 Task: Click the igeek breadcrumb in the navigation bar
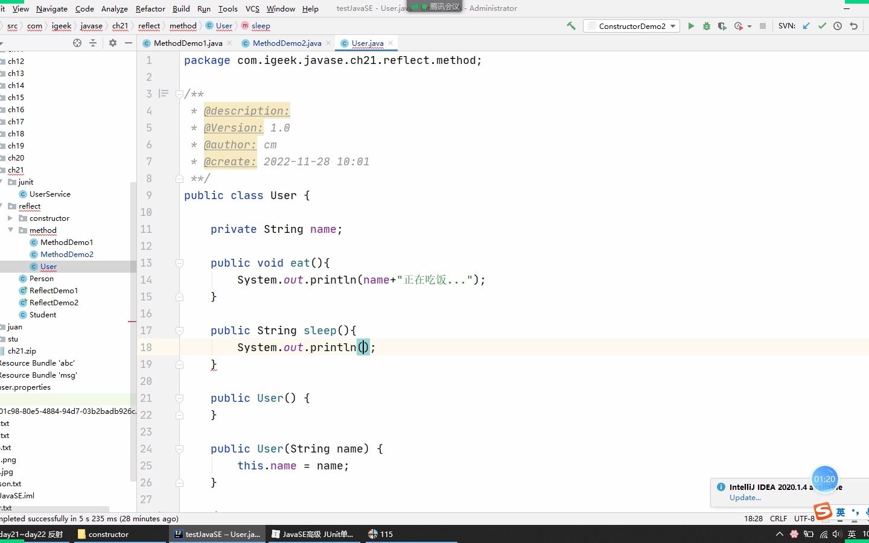coord(61,26)
